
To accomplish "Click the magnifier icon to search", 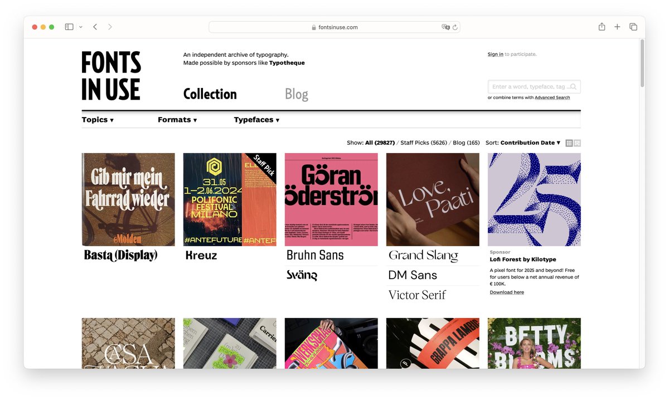I will (574, 86).
